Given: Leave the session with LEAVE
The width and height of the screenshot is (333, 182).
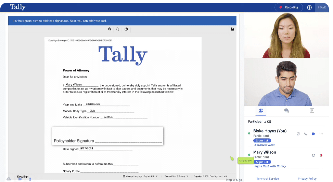Looking at the screenshot, I should pos(322,7).
